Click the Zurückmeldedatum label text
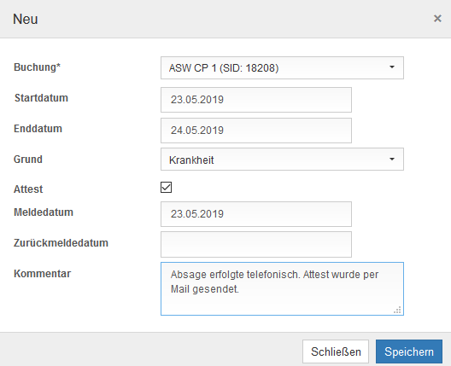This screenshot has width=451, height=366. [61, 243]
